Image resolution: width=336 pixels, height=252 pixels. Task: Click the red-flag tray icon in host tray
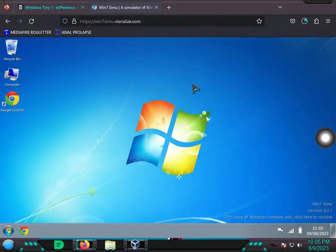coord(284,245)
